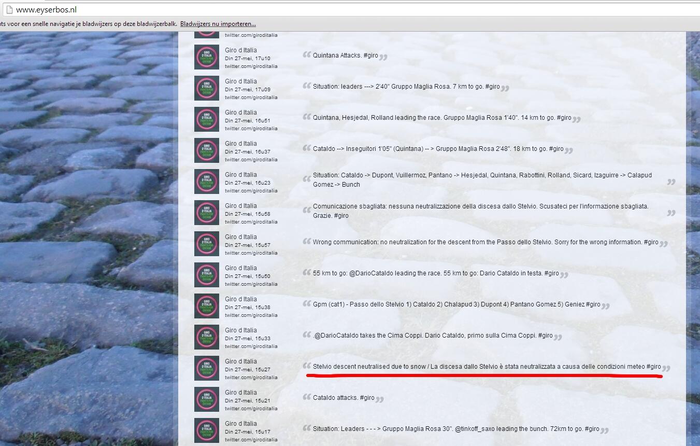Click the page icon beside www.eyserbos.nl
Image resolution: width=700 pixels, height=446 pixels.
click(x=8, y=10)
